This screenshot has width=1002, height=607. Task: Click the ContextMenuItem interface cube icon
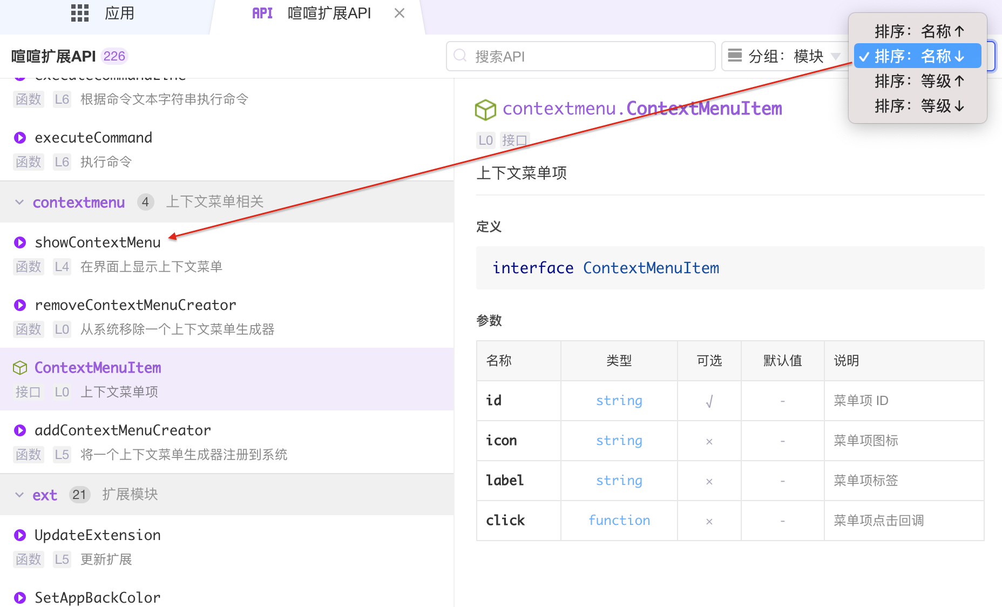tap(20, 368)
